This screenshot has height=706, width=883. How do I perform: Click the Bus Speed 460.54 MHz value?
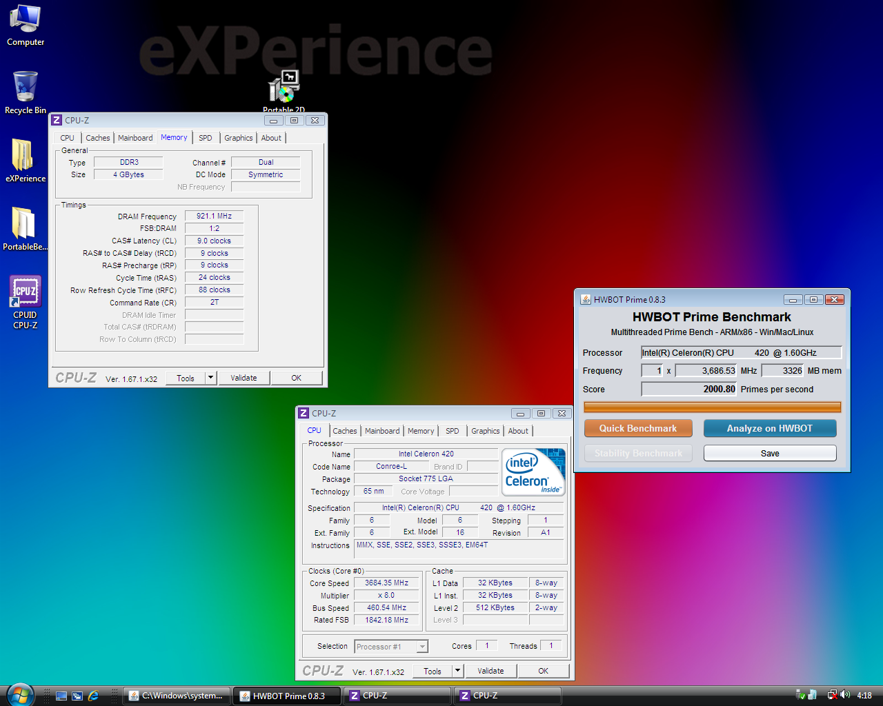click(x=386, y=607)
